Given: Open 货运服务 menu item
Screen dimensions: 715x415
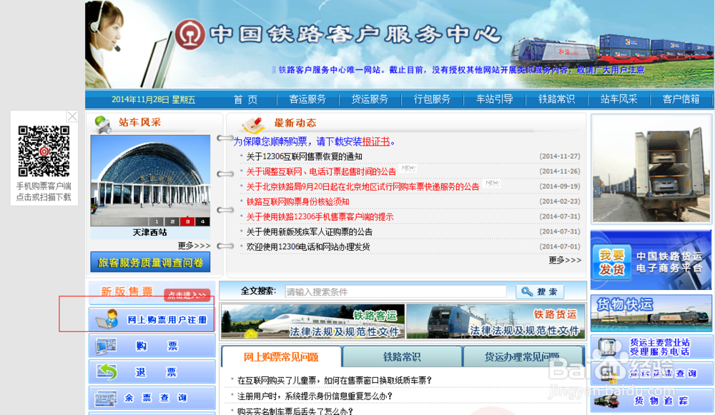Looking at the screenshot, I should tap(370, 99).
